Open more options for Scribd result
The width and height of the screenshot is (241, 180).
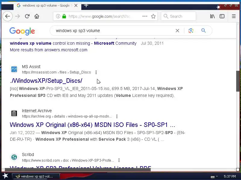(119, 160)
